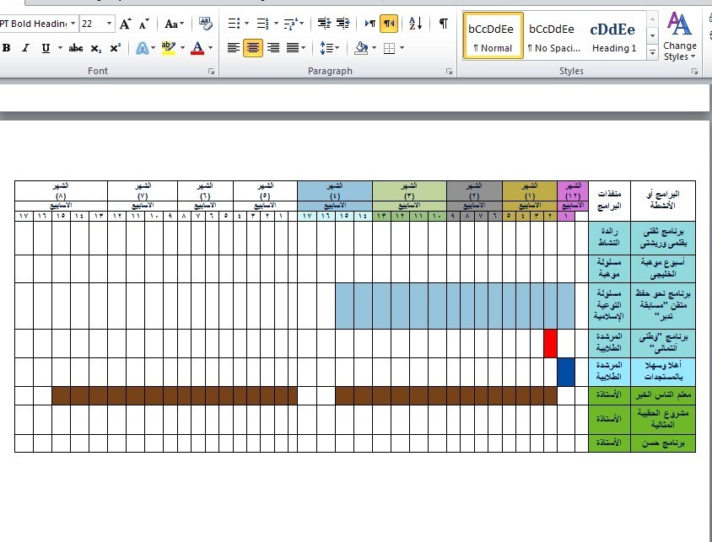
Task: Apply the Text Highlight Color marker
Action: (169, 47)
